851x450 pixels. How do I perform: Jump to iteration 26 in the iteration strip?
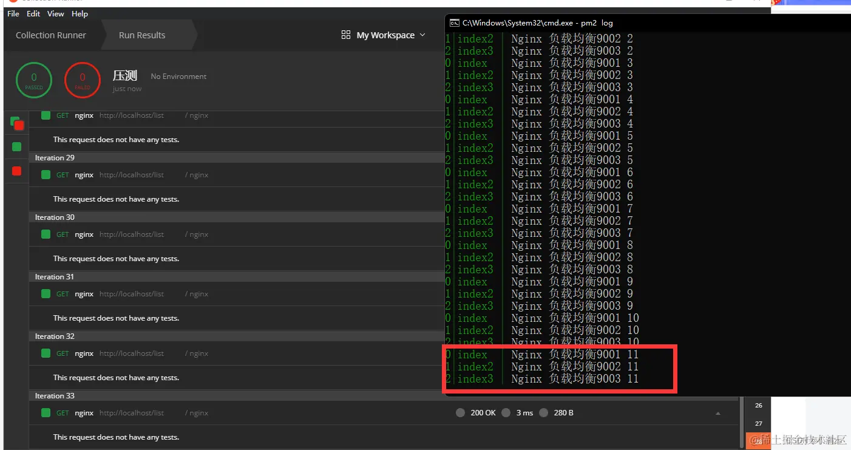pos(758,406)
